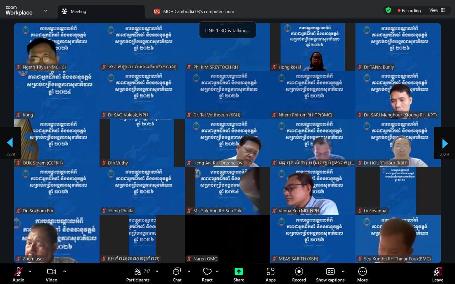Click the green encryption shield icon
Viewport: 455px width, 284px height.
pos(388,10)
